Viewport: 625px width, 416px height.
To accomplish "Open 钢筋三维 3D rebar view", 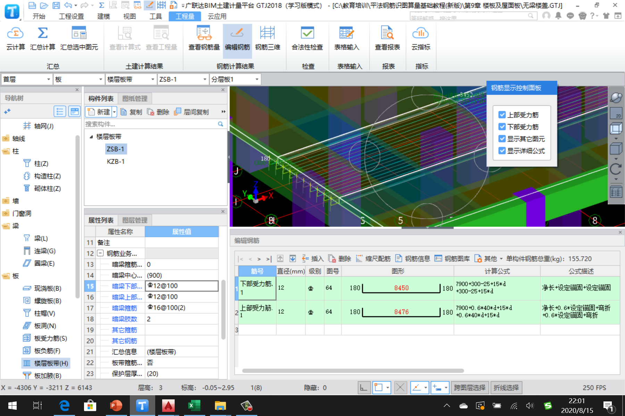I will tap(267, 38).
